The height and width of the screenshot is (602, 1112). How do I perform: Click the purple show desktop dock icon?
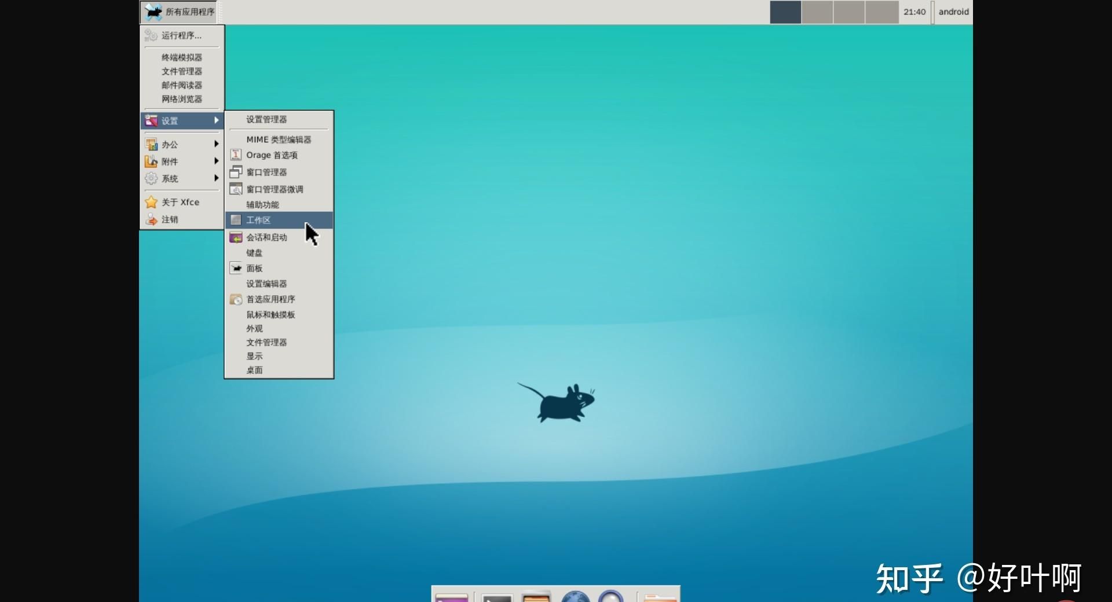click(452, 597)
